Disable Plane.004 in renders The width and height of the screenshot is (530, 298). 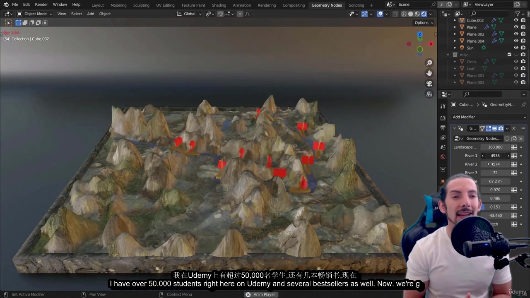pyautogui.click(x=523, y=41)
